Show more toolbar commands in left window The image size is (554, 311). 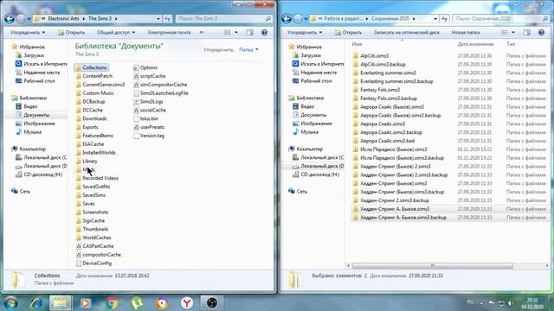[x=202, y=33]
